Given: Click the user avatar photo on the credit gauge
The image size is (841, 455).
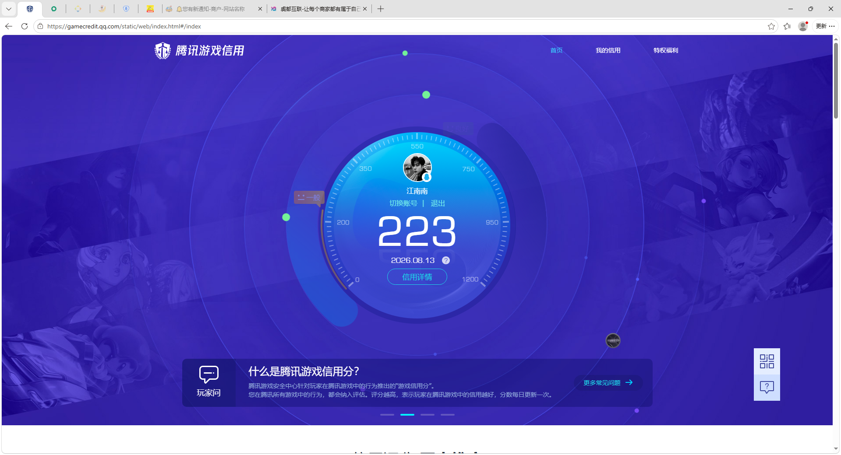Looking at the screenshot, I should [x=417, y=167].
